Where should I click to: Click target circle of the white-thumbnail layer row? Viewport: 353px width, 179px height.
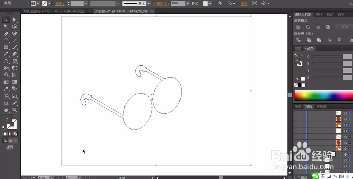(346, 131)
